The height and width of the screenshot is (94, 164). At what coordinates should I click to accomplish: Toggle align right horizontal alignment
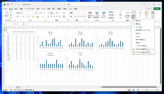click(x=54, y=16)
